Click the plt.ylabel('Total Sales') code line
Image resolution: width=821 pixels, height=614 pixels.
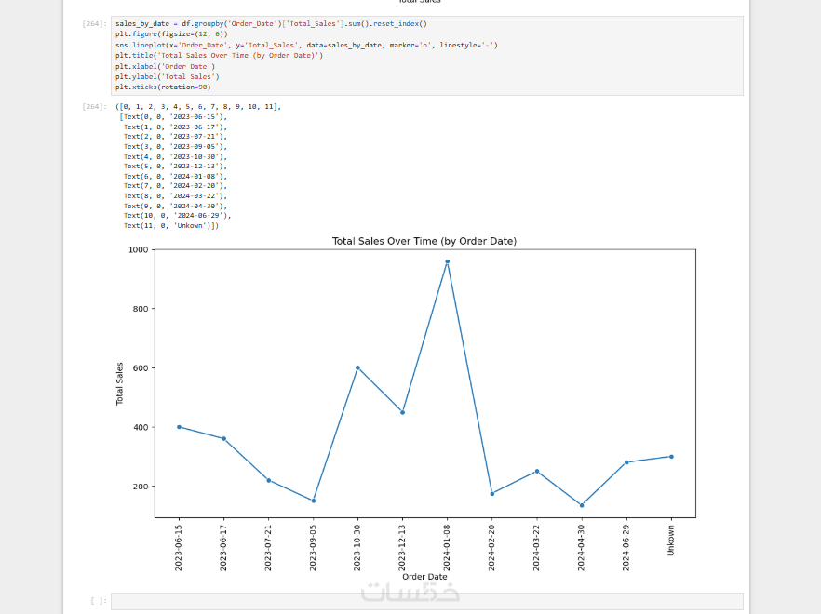(x=167, y=76)
